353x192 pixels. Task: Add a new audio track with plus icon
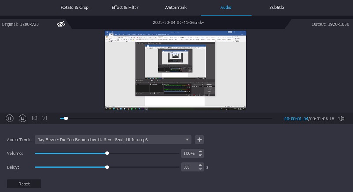point(199,139)
